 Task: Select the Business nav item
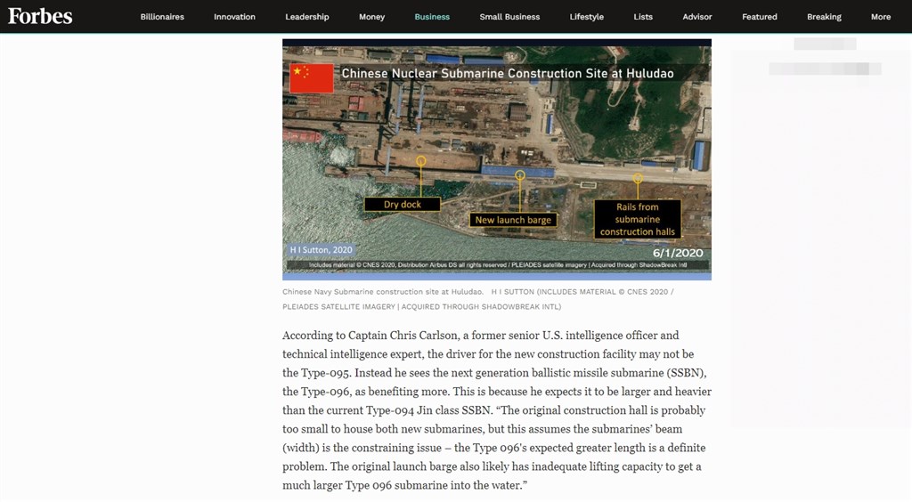tap(432, 17)
